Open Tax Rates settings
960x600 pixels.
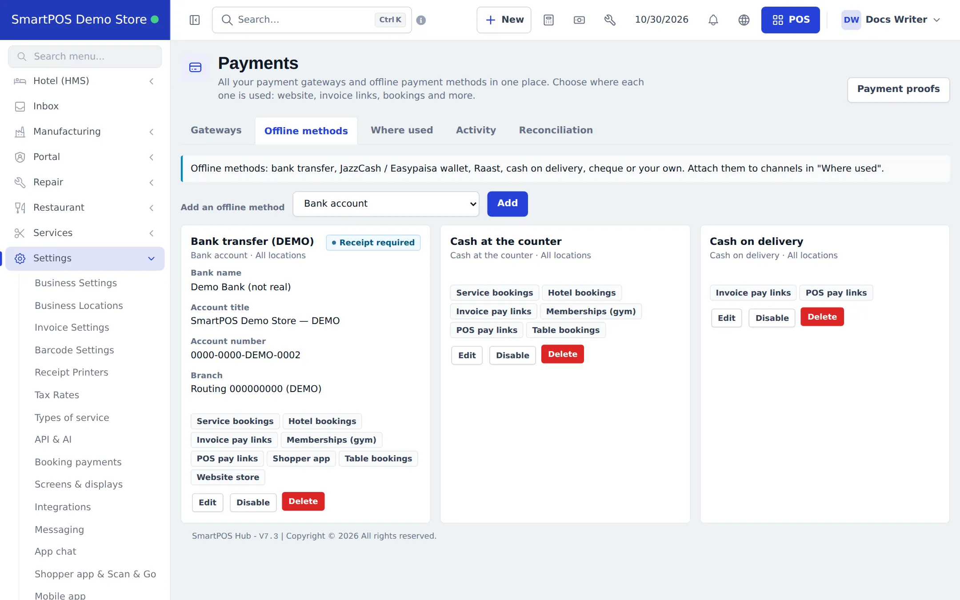click(x=57, y=395)
